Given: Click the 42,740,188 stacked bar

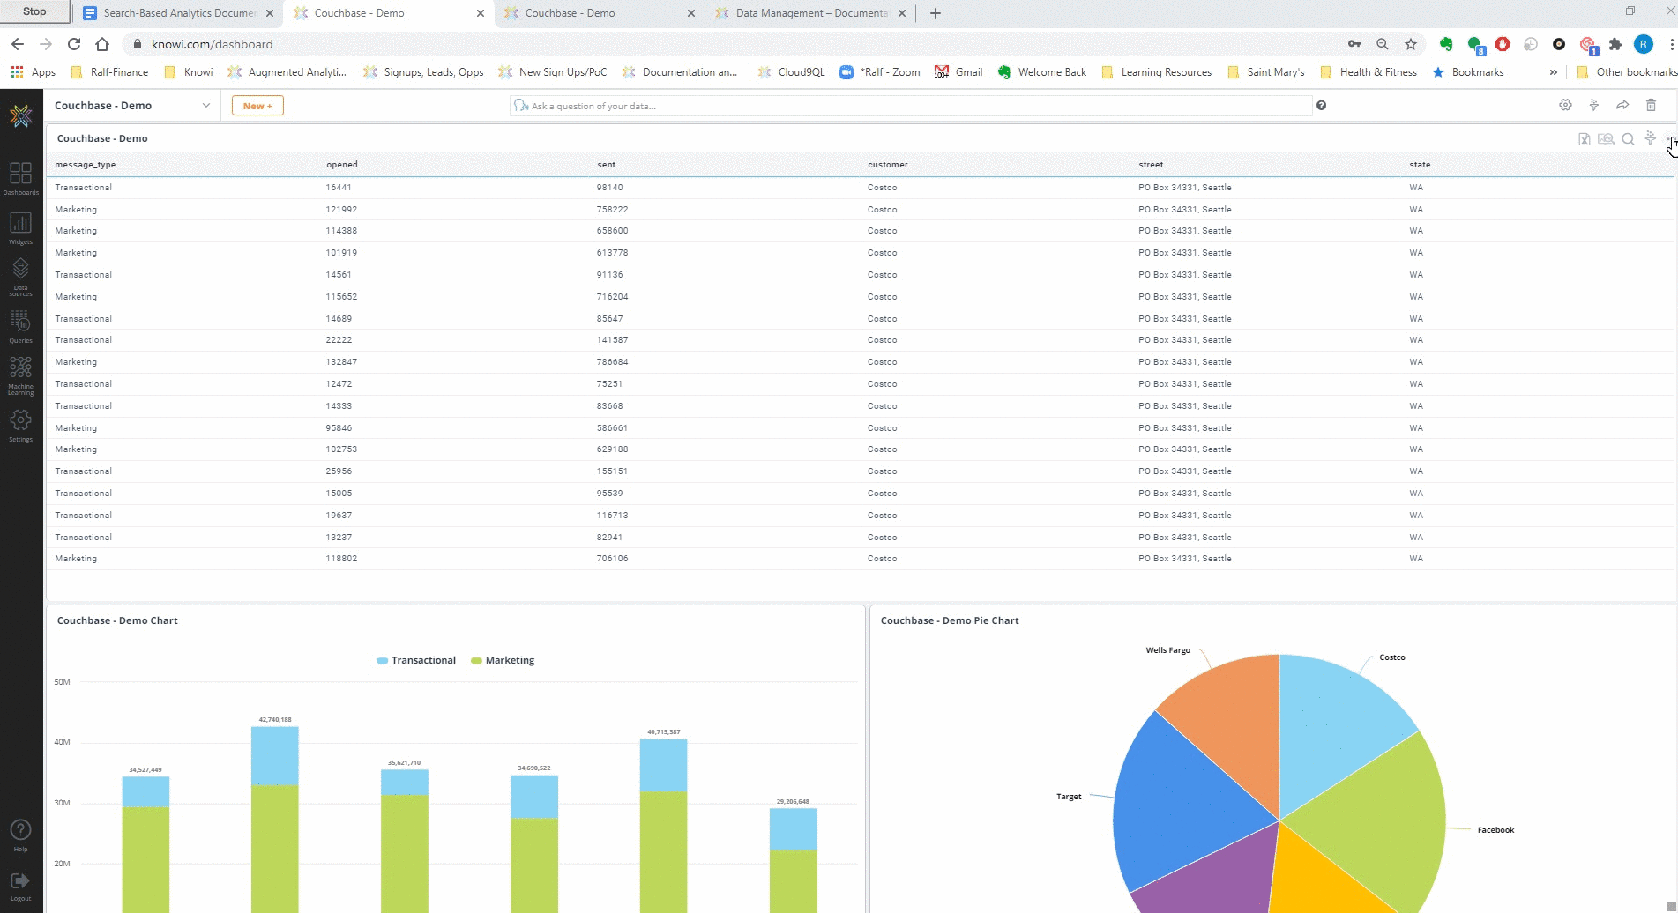Looking at the screenshot, I should [275, 820].
